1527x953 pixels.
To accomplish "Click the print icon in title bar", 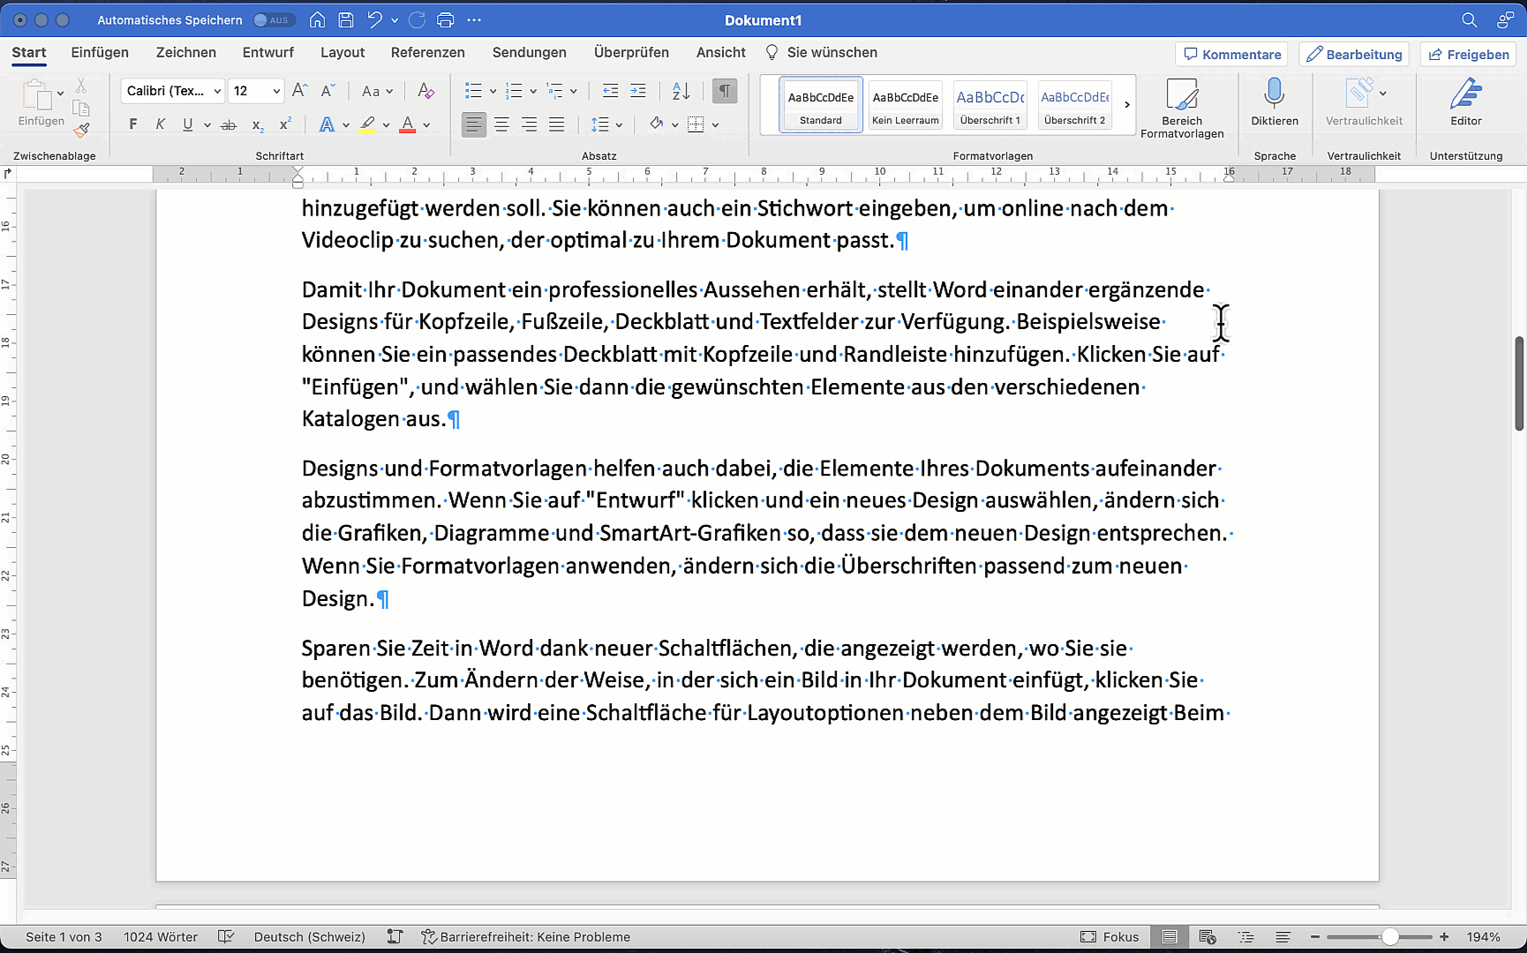I will tap(446, 19).
